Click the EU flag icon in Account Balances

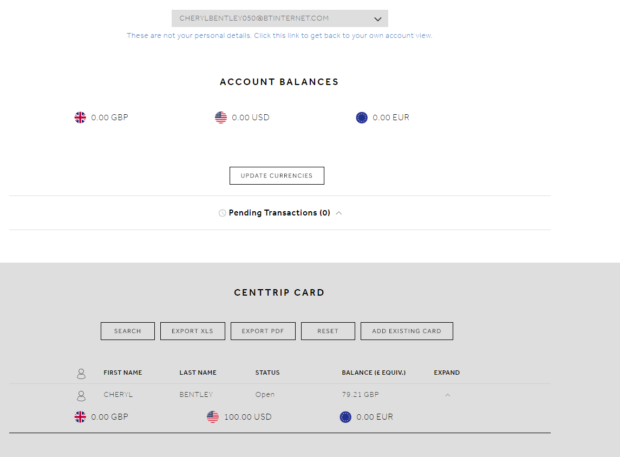362,117
